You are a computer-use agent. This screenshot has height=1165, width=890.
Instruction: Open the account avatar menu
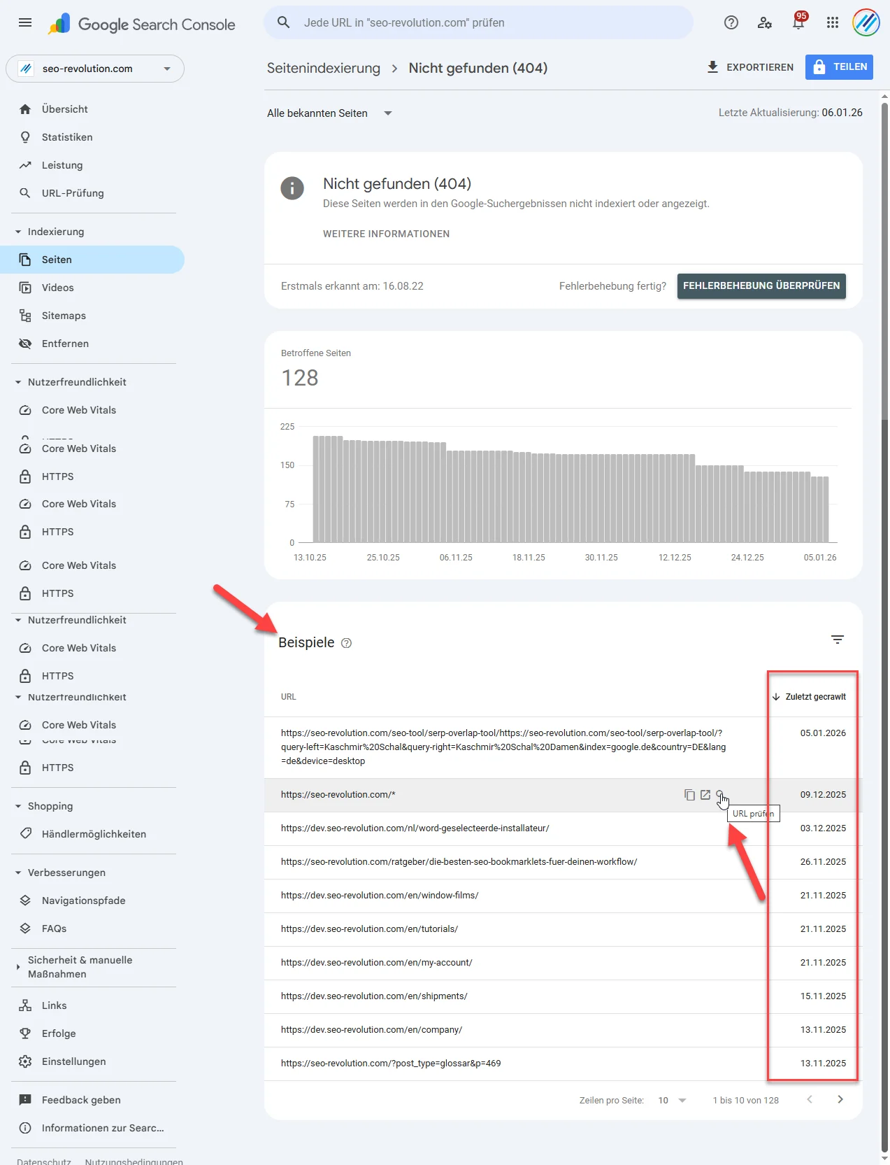[x=866, y=22]
